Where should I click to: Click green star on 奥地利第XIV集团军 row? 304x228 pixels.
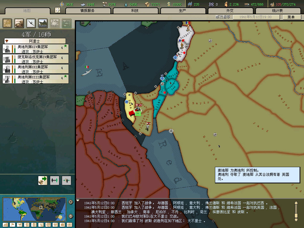(x=66, y=46)
